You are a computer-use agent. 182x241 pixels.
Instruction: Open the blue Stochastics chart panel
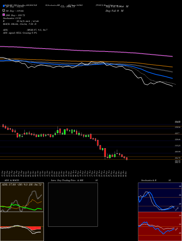tap(160, 197)
